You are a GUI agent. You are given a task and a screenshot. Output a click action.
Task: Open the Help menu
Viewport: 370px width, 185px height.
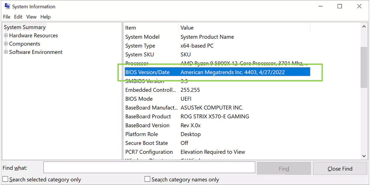click(45, 17)
